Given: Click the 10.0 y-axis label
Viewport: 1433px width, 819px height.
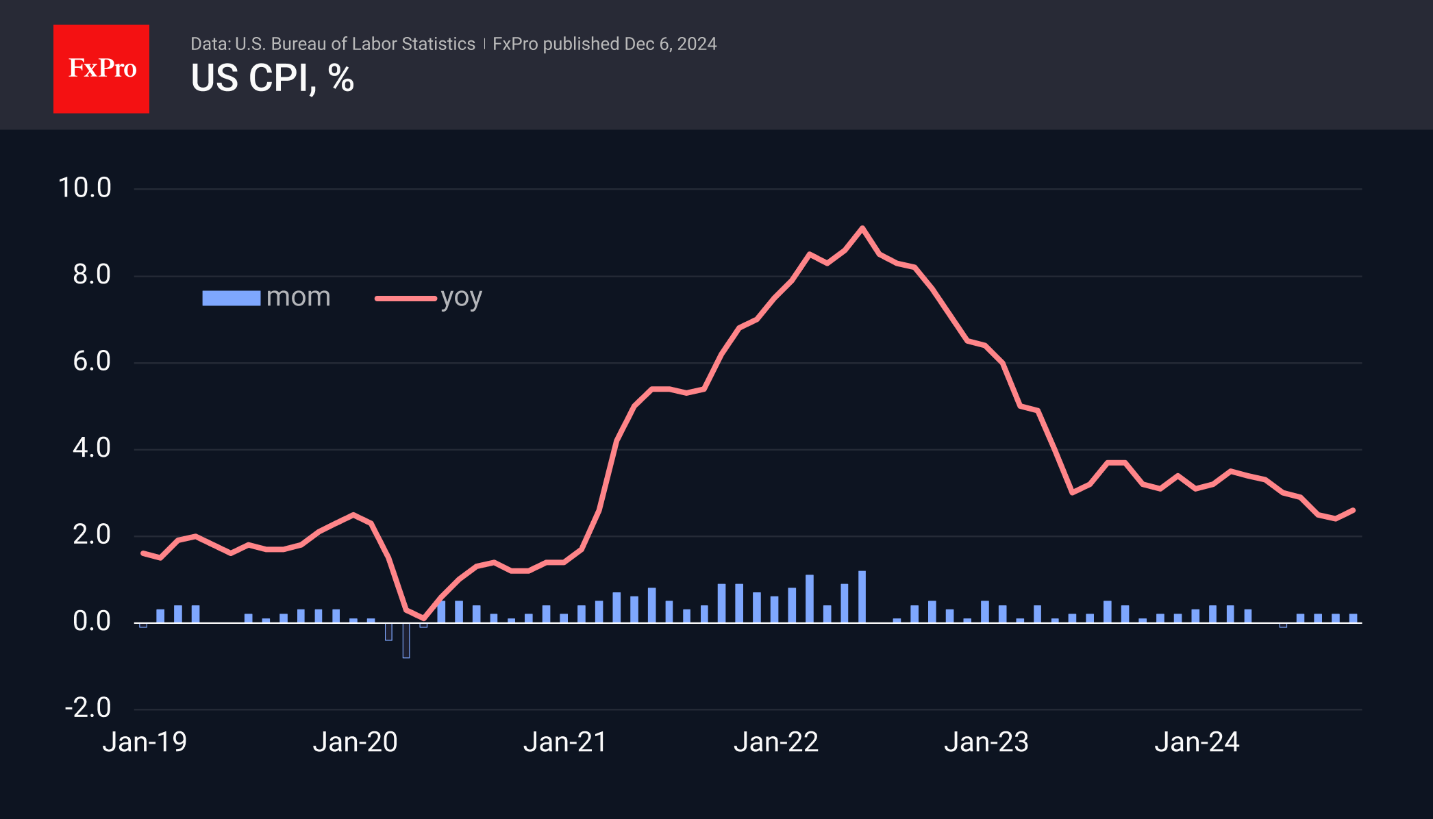Looking at the screenshot, I should (x=85, y=188).
